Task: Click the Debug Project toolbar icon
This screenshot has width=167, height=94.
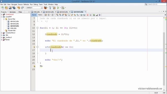Action: (63, 8)
